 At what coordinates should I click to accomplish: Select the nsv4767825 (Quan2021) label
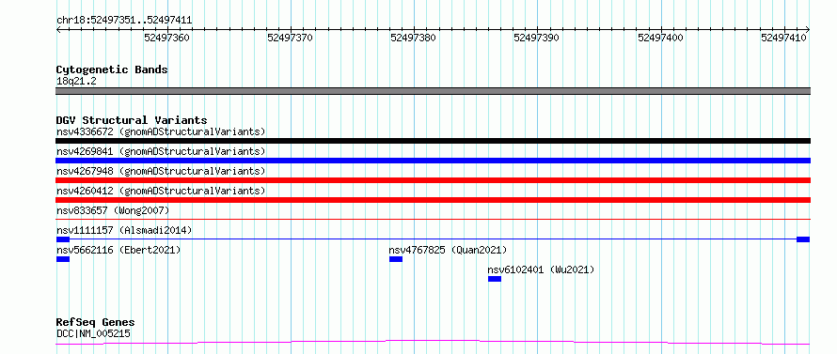tap(448, 250)
